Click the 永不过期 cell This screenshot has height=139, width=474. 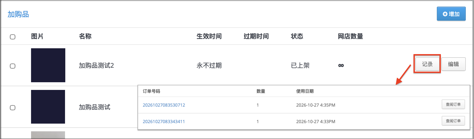click(x=209, y=66)
